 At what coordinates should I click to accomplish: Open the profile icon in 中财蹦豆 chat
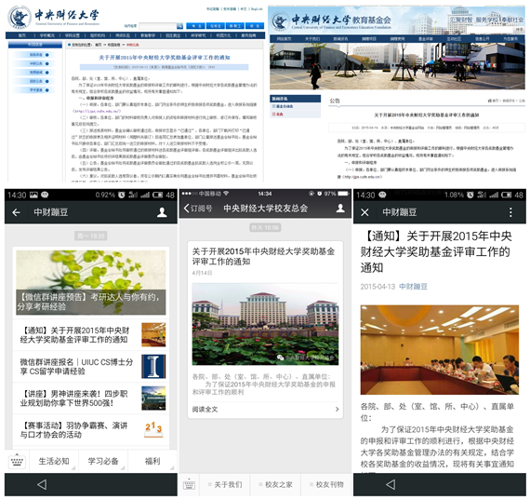pos(162,212)
